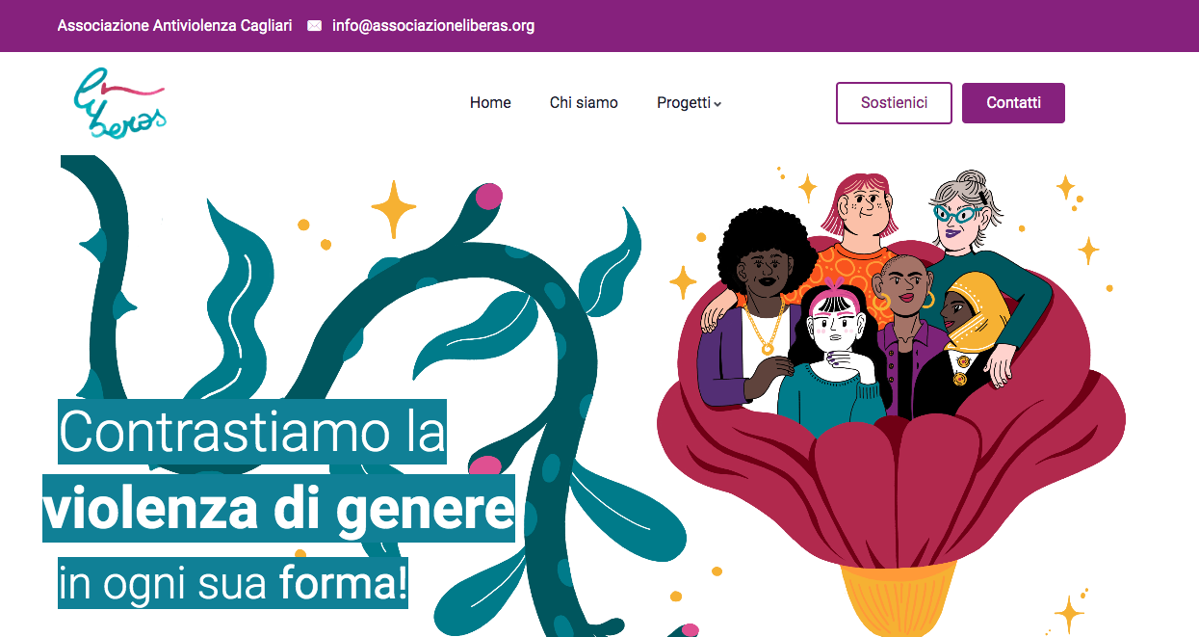
Task: Click the Sostienici button
Action: click(894, 103)
